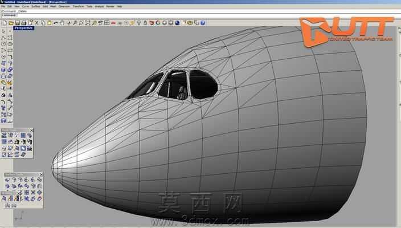Screen dimensions: 401x228
Task: Select the Zoom Extents icon
Action: [x=88, y=23]
